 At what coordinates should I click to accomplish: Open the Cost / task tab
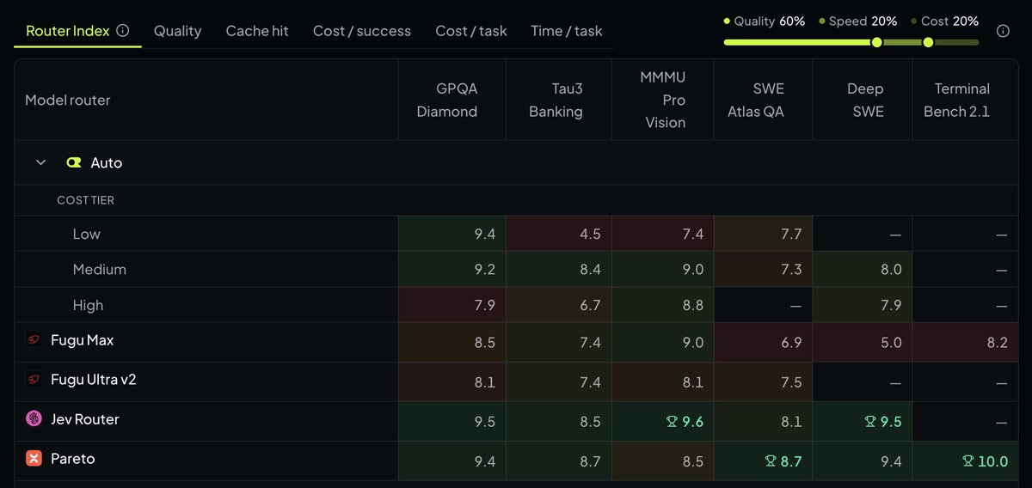pos(471,31)
